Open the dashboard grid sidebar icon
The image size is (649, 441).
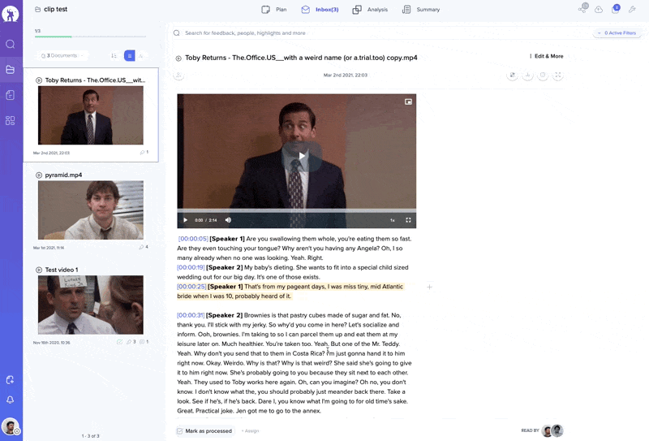click(x=11, y=121)
